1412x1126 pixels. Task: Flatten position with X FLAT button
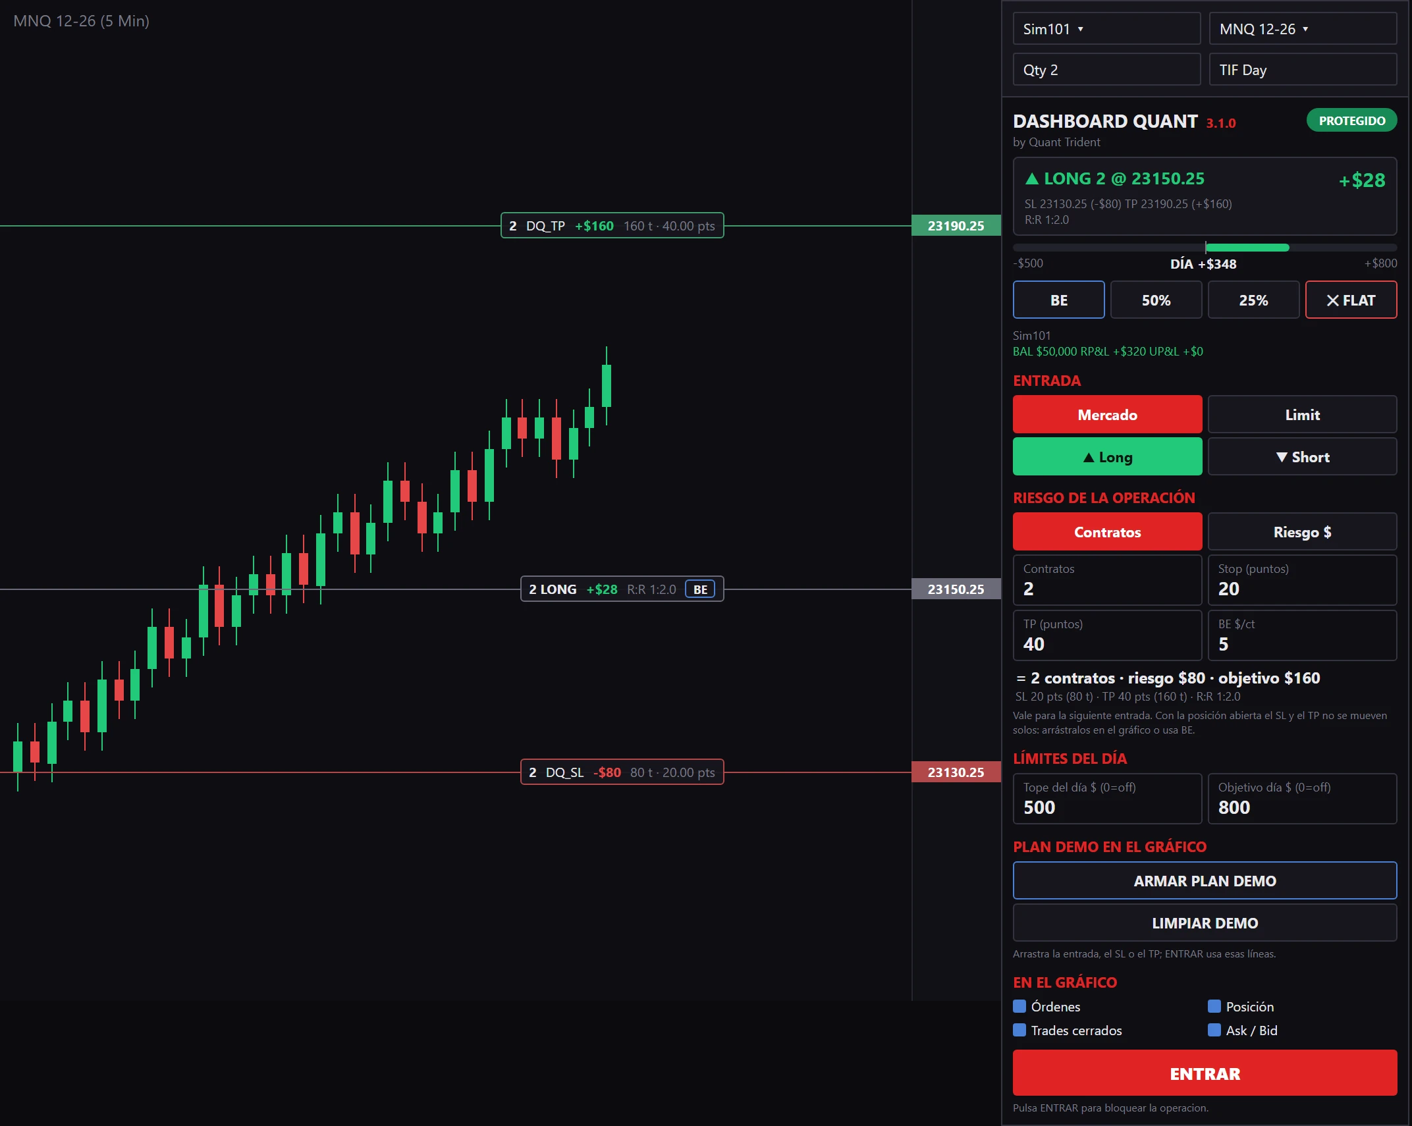(1351, 300)
